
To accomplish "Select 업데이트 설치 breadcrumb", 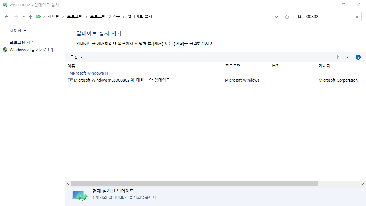I will [x=140, y=16].
